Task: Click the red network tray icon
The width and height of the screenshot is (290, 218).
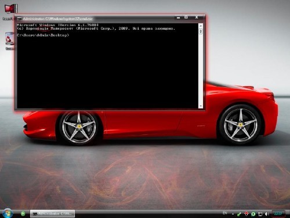Action: pos(246,214)
